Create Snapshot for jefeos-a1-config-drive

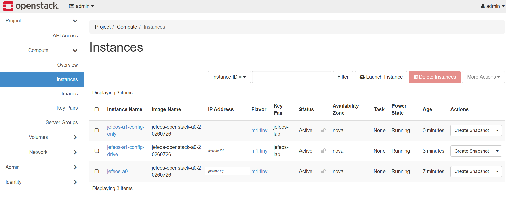(x=472, y=151)
